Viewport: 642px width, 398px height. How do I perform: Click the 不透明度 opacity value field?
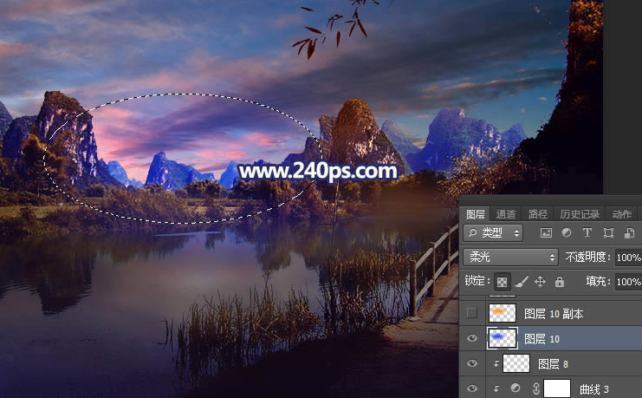(x=627, y=258)
